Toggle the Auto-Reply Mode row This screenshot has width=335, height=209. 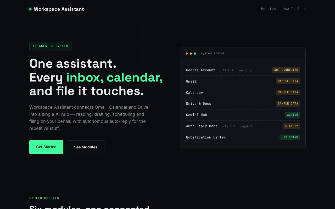click(x=243, y=126)
